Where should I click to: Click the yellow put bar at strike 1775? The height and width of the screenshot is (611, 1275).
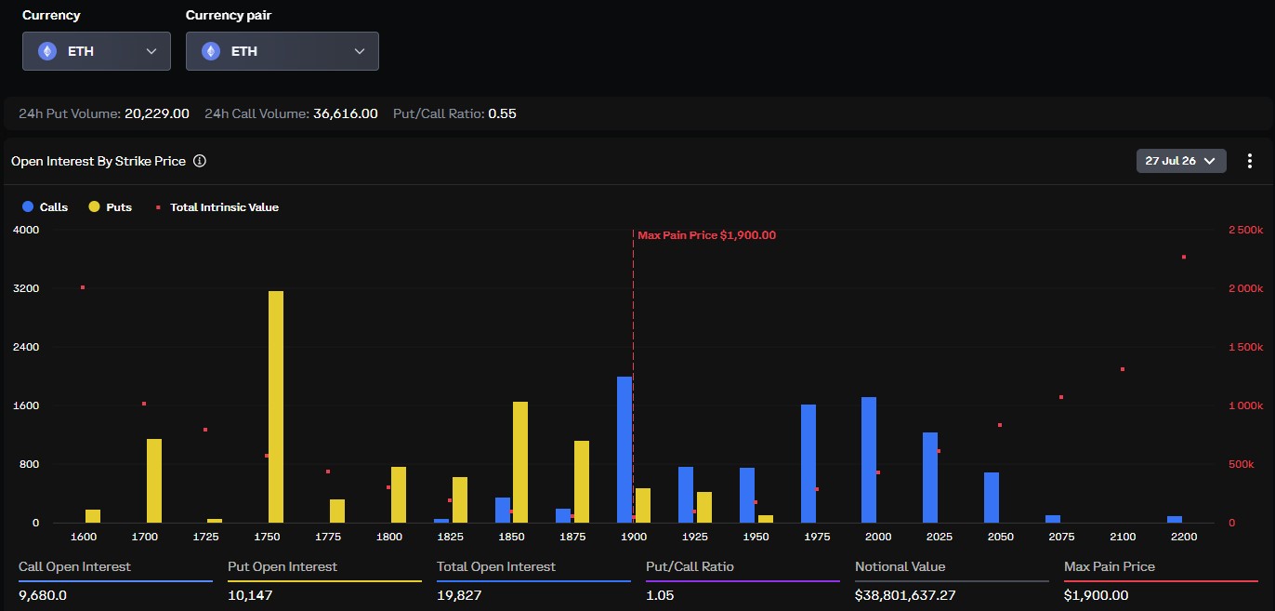point(337,511)
